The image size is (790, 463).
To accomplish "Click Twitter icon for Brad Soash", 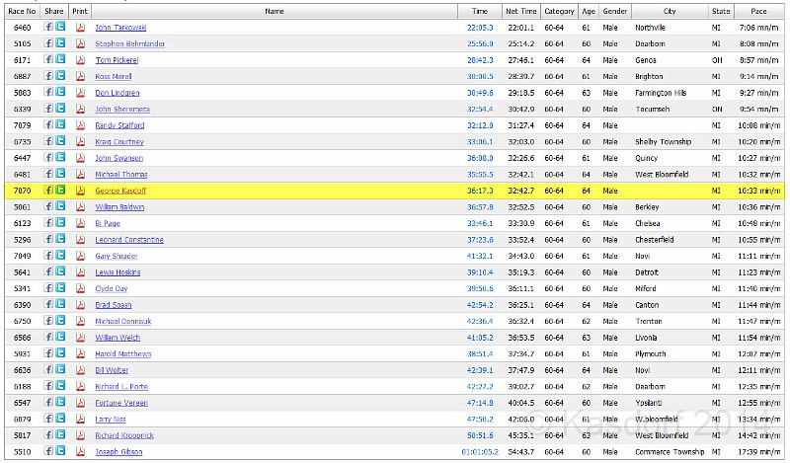I will 60,304.
